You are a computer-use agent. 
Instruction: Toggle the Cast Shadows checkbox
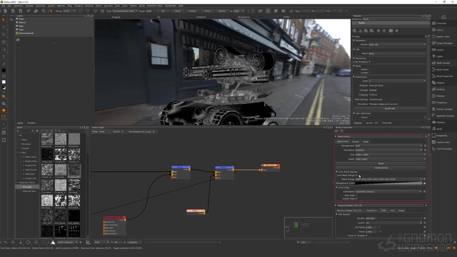369,62
